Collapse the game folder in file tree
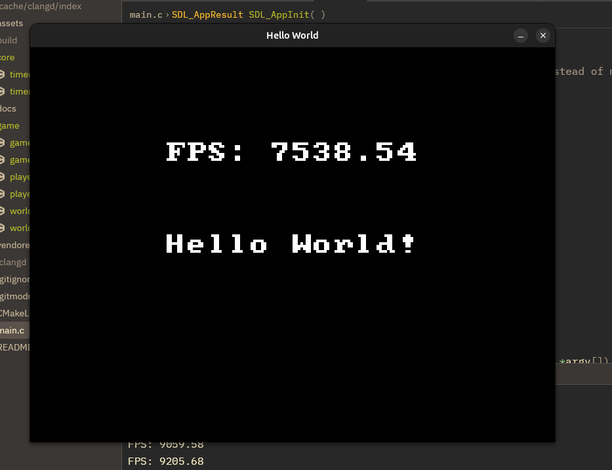This screenshot has width=612, height=470. click(x=10, y=125)
